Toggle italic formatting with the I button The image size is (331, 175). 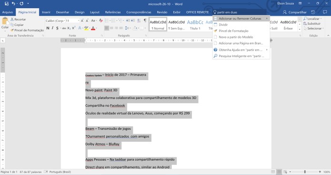pyautogui.click(x=52, y=28)
